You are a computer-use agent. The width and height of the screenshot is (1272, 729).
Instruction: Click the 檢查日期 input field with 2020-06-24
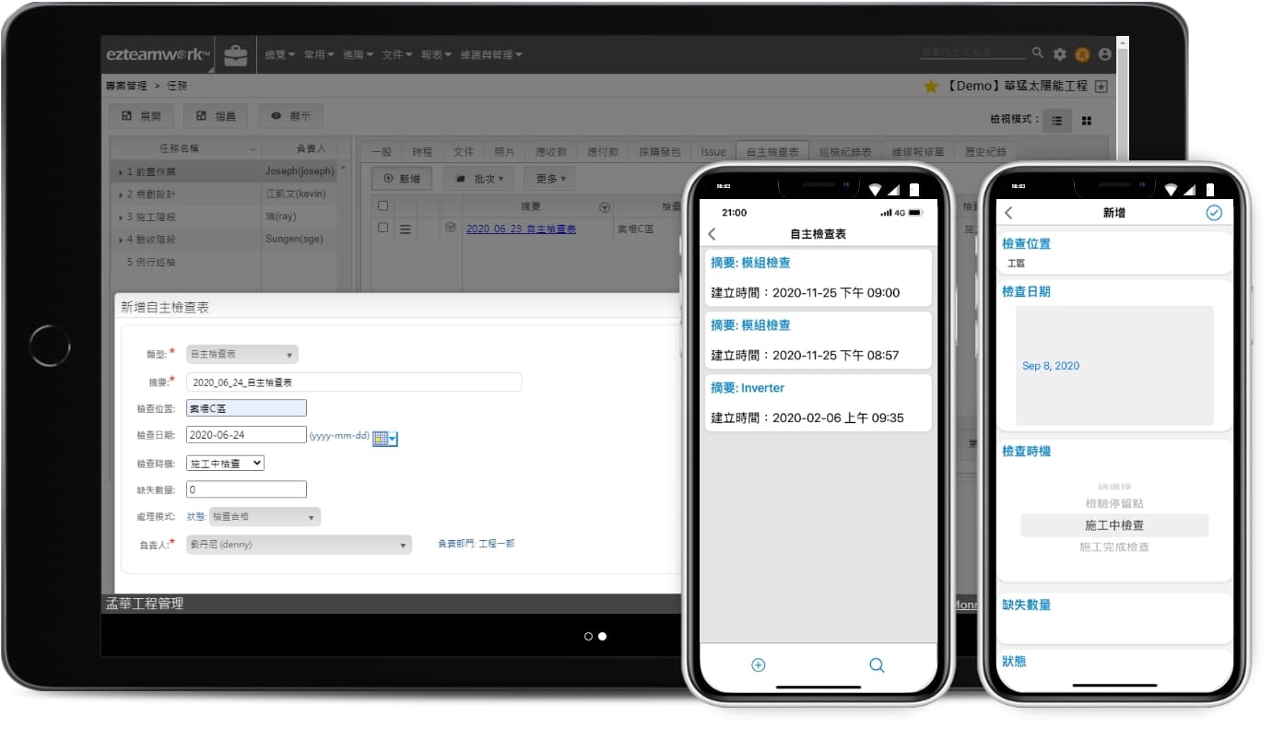coord(246,435)
